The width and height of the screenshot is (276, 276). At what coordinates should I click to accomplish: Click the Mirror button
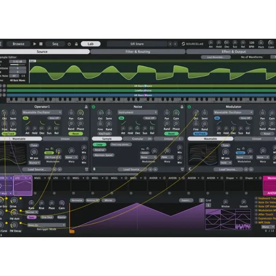click(109, 200)
